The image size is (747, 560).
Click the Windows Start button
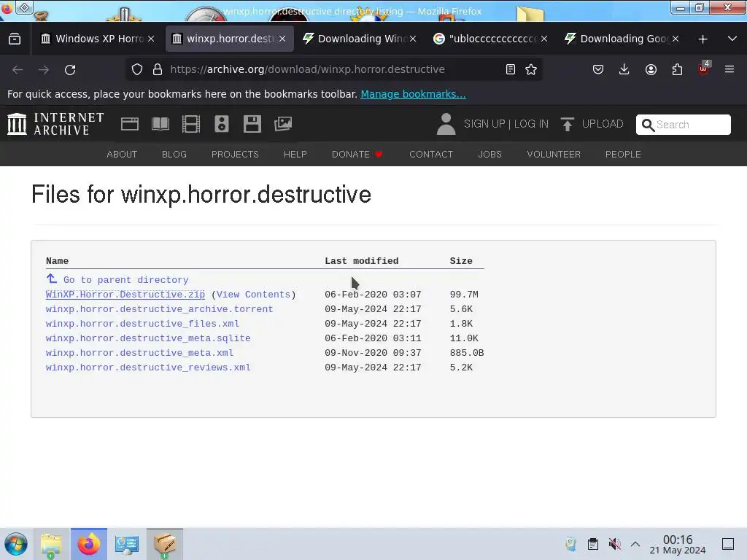coord(16,544)
